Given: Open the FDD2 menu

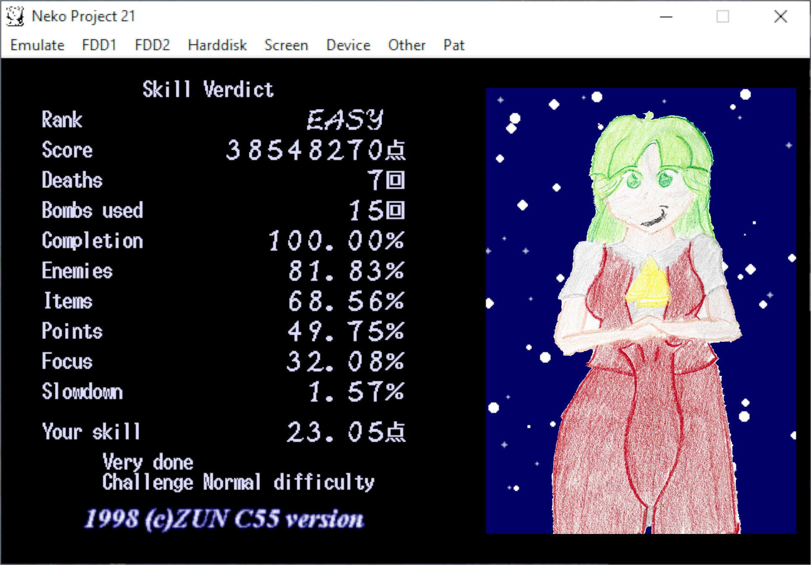Looking at the screenshot, I should point(152,45).
